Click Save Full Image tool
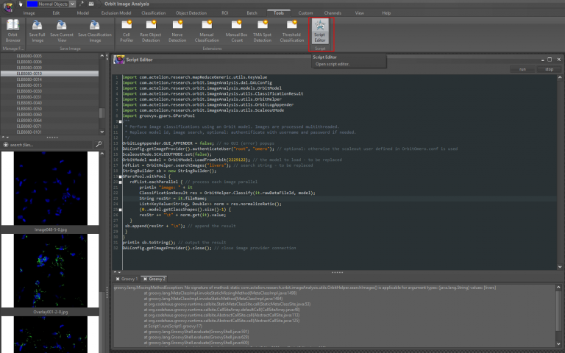 tap(37, 31)
